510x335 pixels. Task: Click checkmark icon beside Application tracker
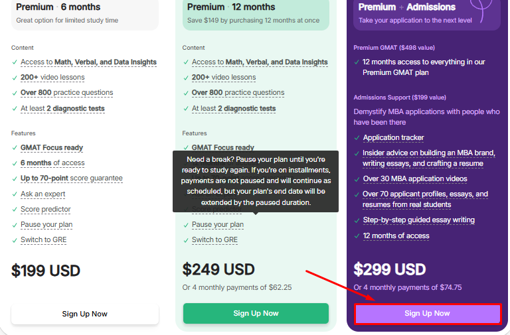[x=357, y=138]
